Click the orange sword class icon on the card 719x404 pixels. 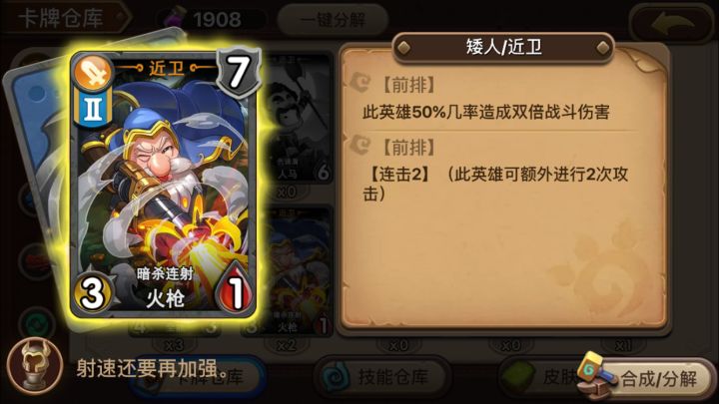[x=93, y=73]
